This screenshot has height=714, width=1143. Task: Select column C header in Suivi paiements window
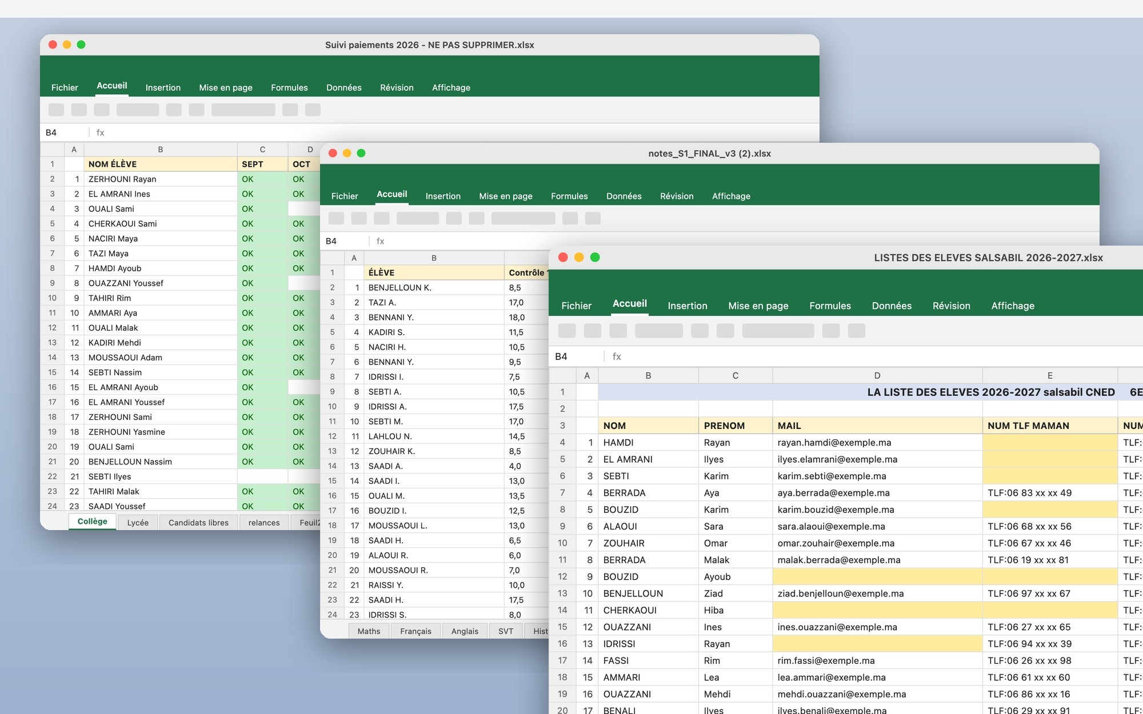click(x=262, y=150)
